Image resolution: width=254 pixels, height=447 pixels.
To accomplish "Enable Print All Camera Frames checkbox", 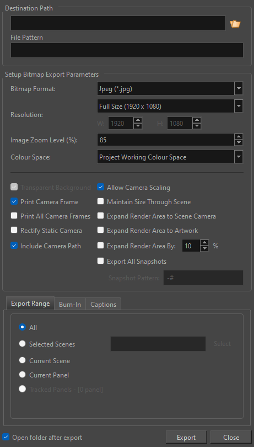I will (14, 216).
